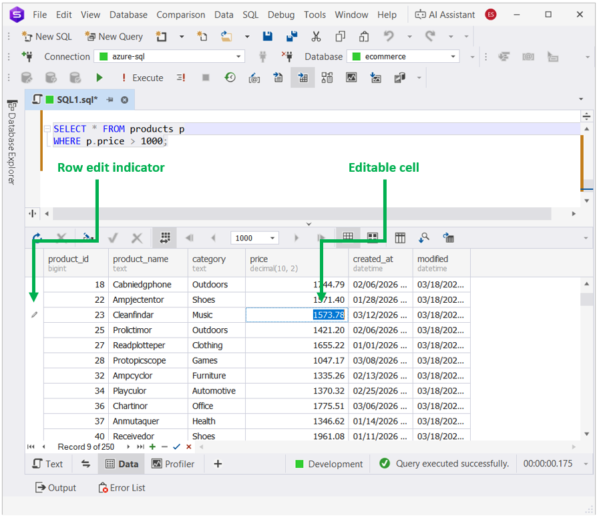Image resolution: width=599 pixels, height=516 pixels.
Task: Switch to the Profiler tab
Action: click(173, 464)
